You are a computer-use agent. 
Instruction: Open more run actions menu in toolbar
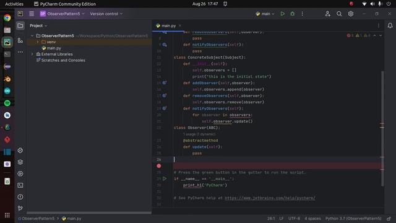(303, 14)
